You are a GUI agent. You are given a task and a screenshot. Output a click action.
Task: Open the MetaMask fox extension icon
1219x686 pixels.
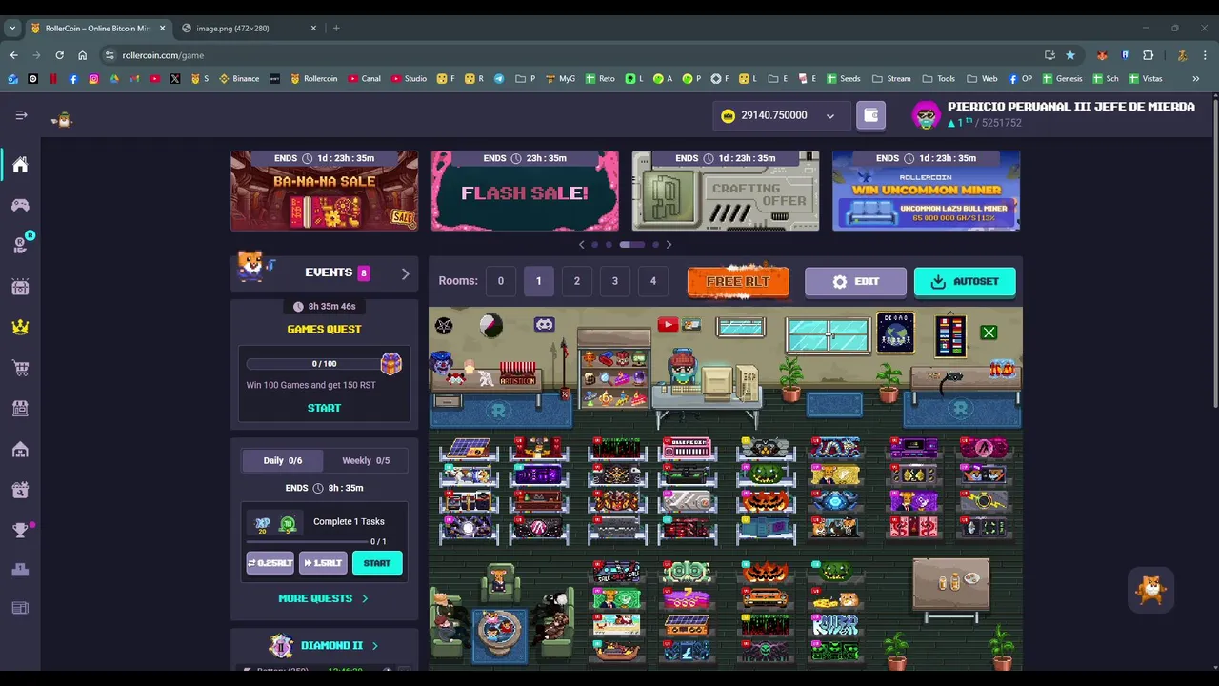pos(1103,55)
